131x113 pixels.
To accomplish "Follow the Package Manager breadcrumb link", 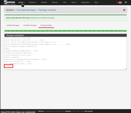I will coord(26,10).
